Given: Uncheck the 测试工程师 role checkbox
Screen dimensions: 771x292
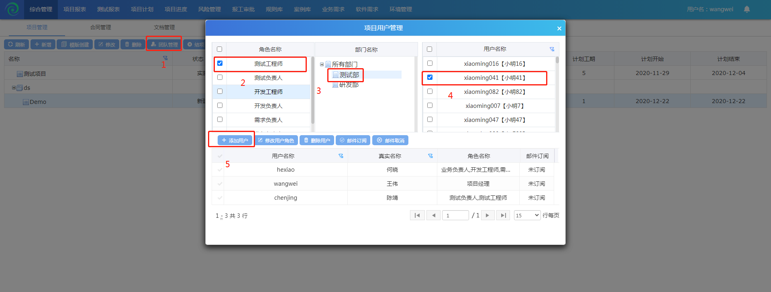Looking at the screenshot, I should [x=220, y=63].
